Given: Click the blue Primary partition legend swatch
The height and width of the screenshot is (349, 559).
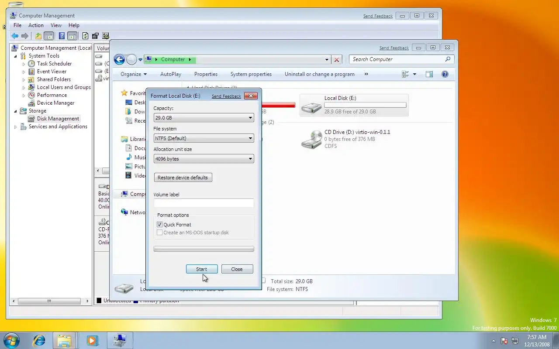Looking at the screenshot, I should [136, 301].
